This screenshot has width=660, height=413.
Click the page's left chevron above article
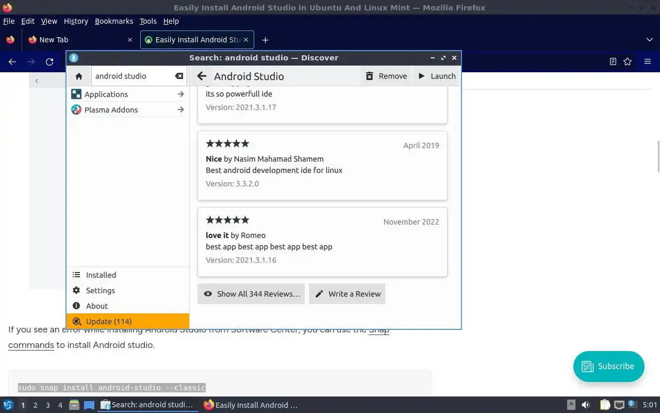coord(37,81)
